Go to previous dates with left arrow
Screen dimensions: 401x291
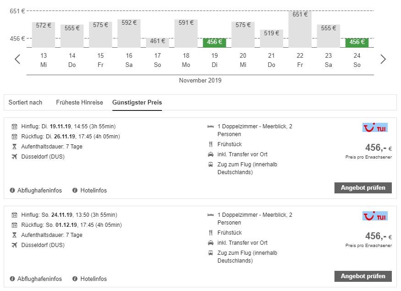click(x=17, y=59)
